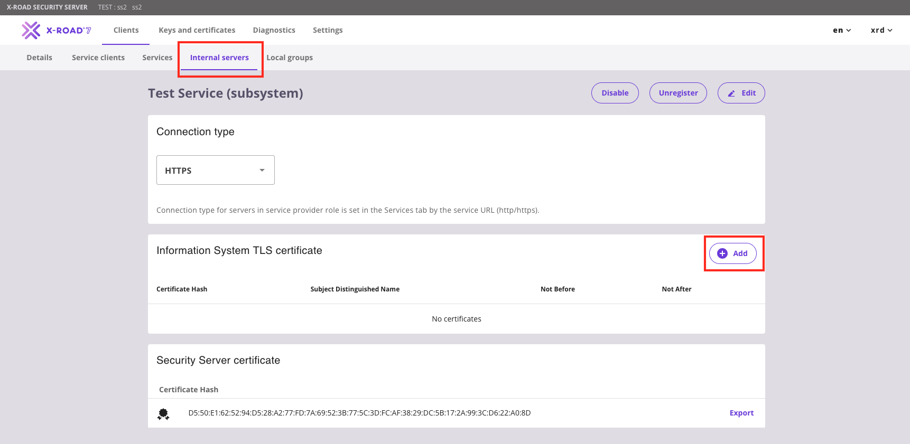This screenshot has width=910, height=444.
Task: Click the X-Road 7 logo icon
Action: click(x=31, y=31)
